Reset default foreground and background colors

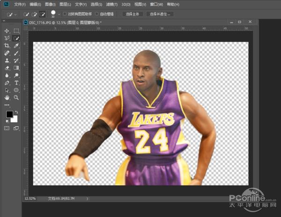coord(7,122)
